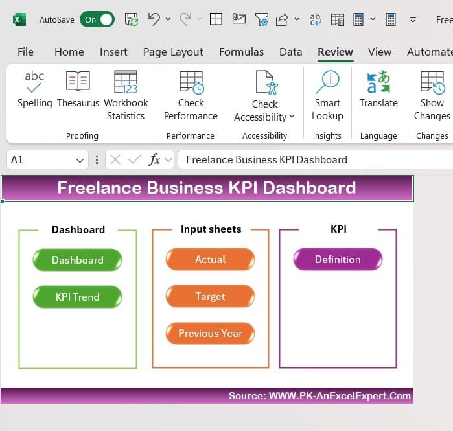The image size is (453, 431).
Task: Open the Automate tab
Action: [x=430, y=52]
